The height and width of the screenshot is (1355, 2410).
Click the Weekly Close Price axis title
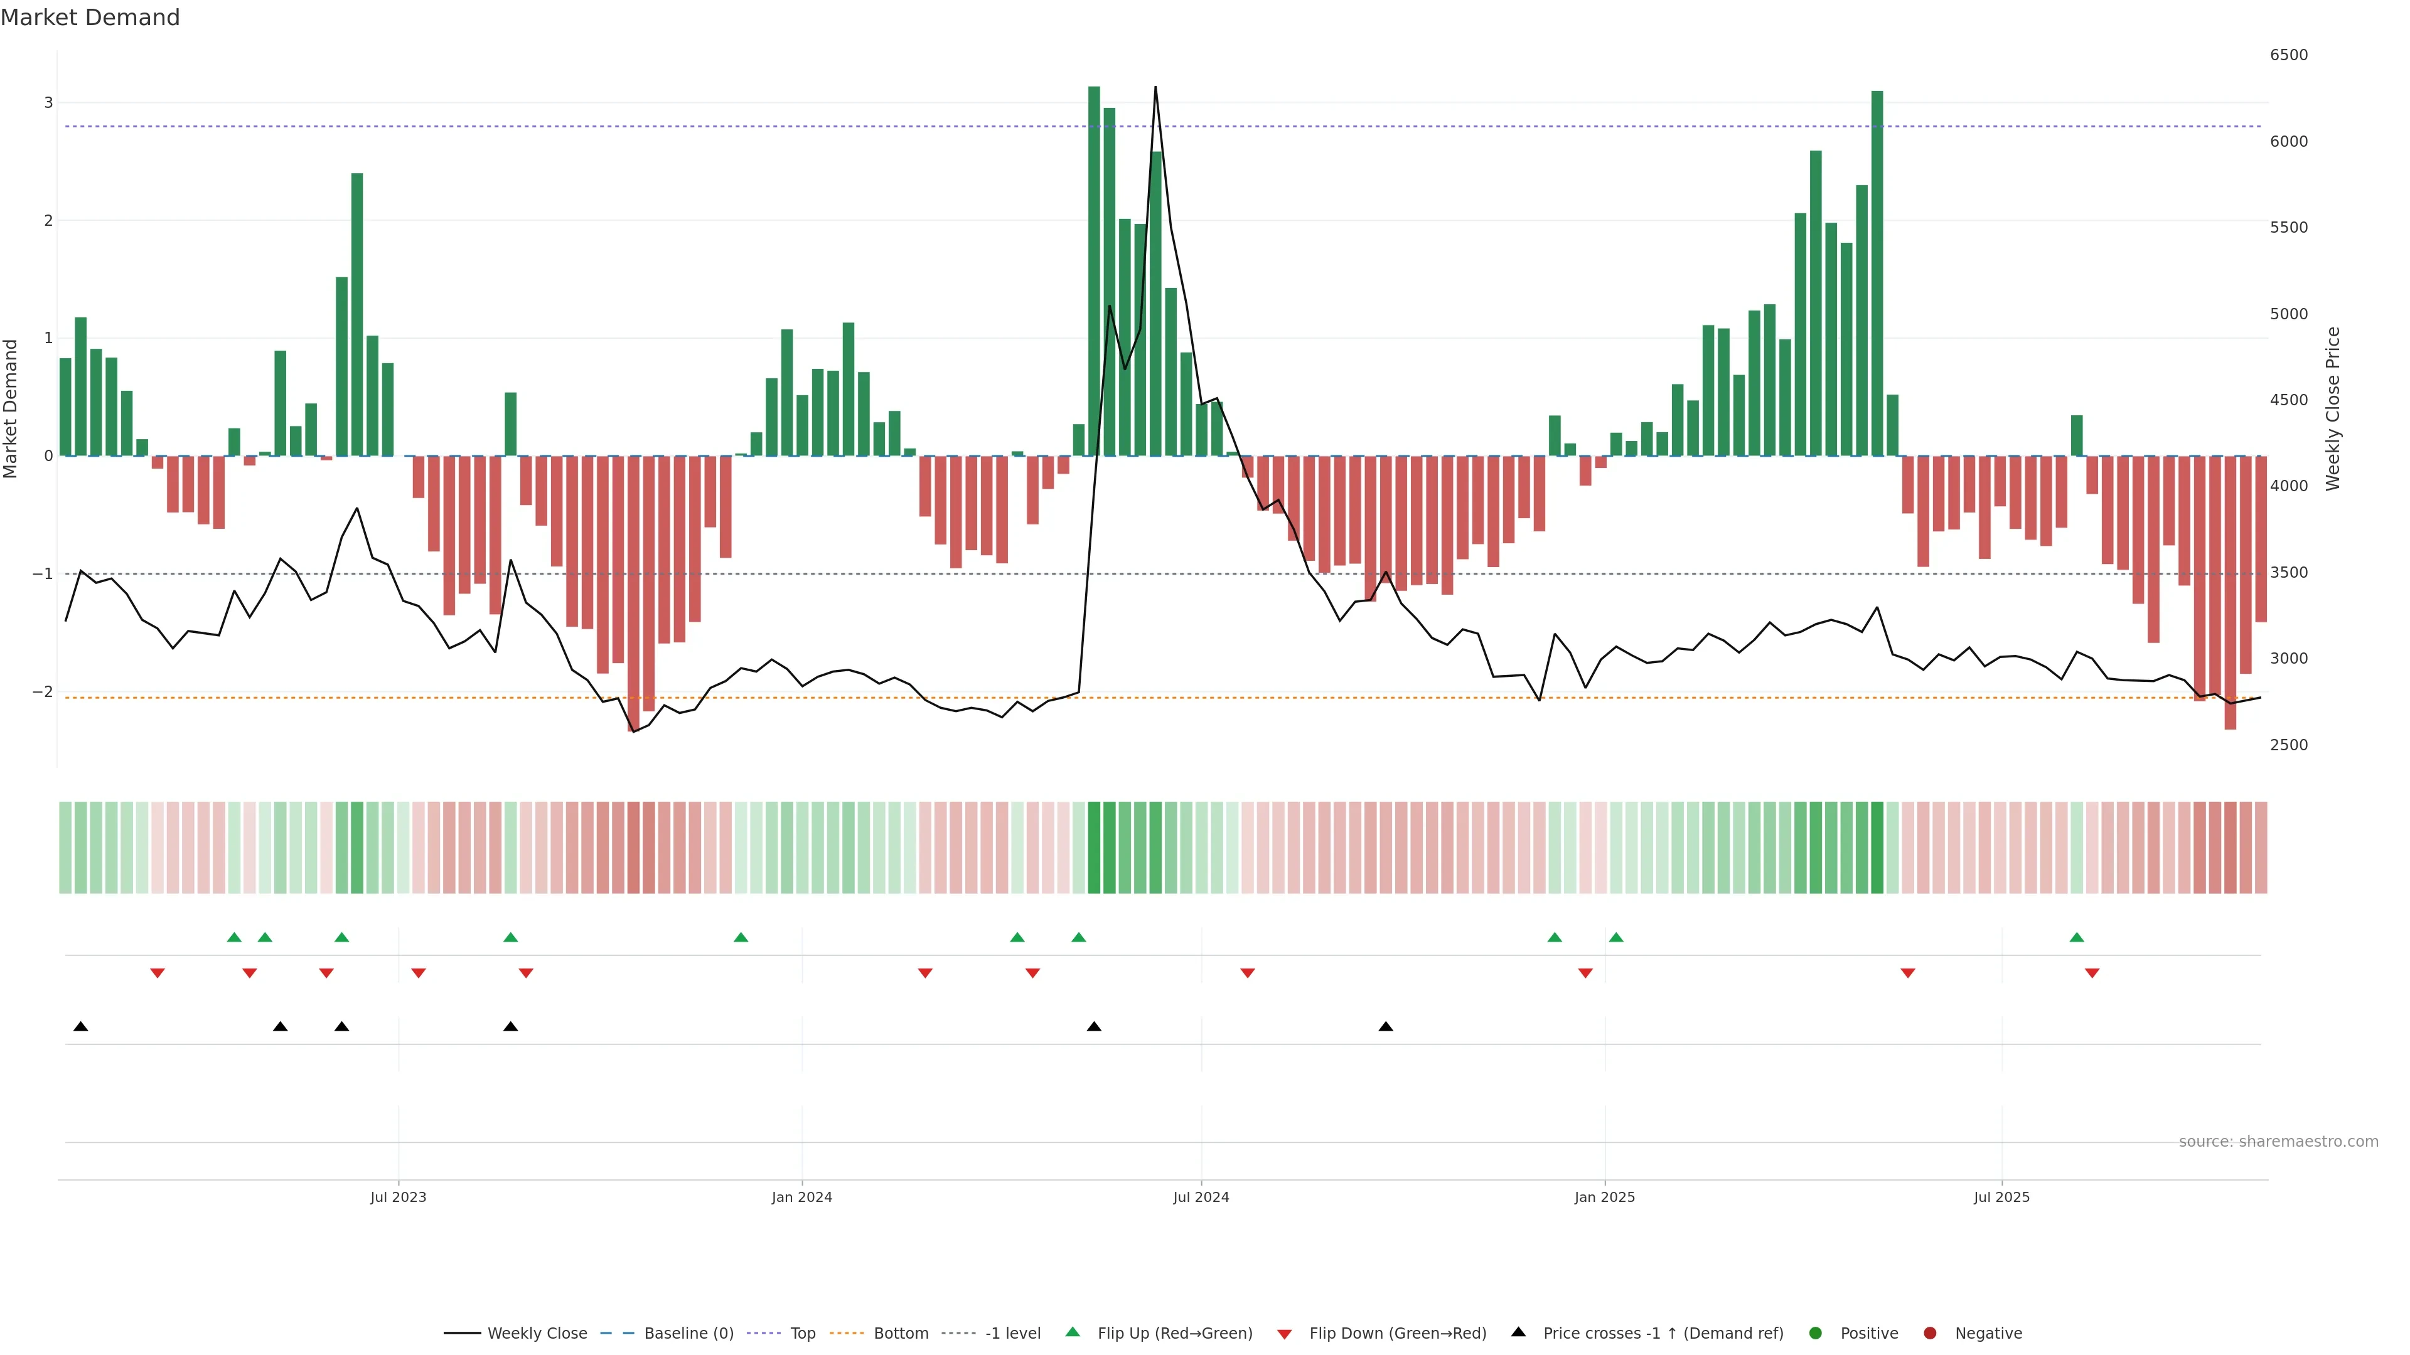click(x=2332, y=408)
